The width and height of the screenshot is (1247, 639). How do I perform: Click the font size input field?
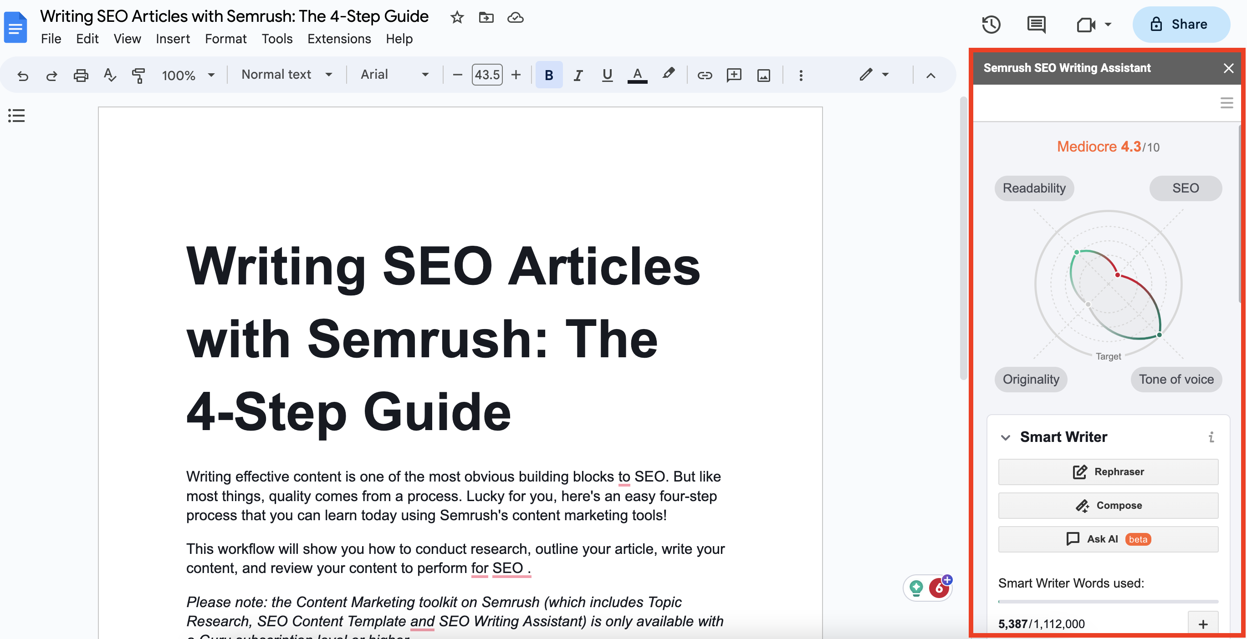(x=486, y=75)
